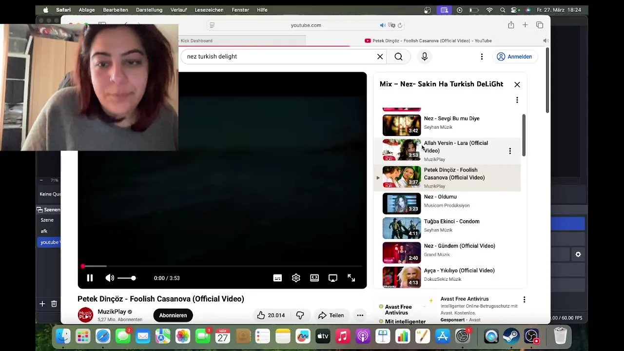Click the translate icon in address bar
This screenshot has width=624, height=351.
pos(391,25)
